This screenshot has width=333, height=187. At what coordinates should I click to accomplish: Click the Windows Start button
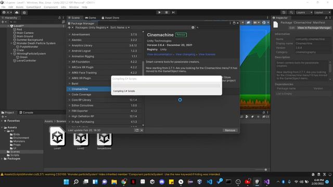[x=66, y=182]
